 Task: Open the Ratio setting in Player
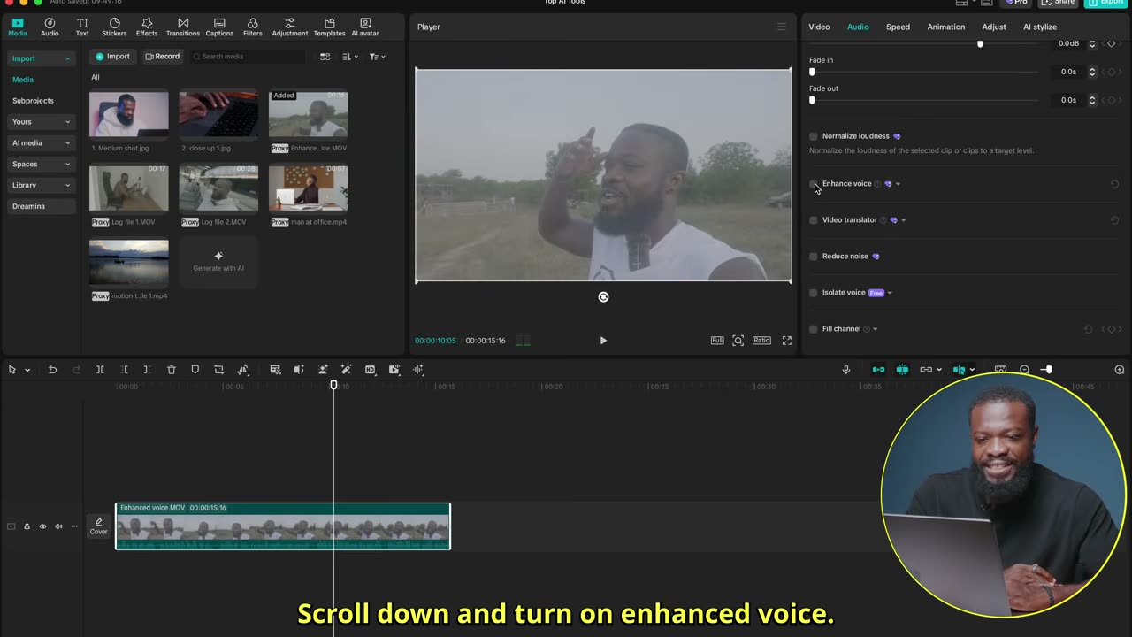[761, 341]
